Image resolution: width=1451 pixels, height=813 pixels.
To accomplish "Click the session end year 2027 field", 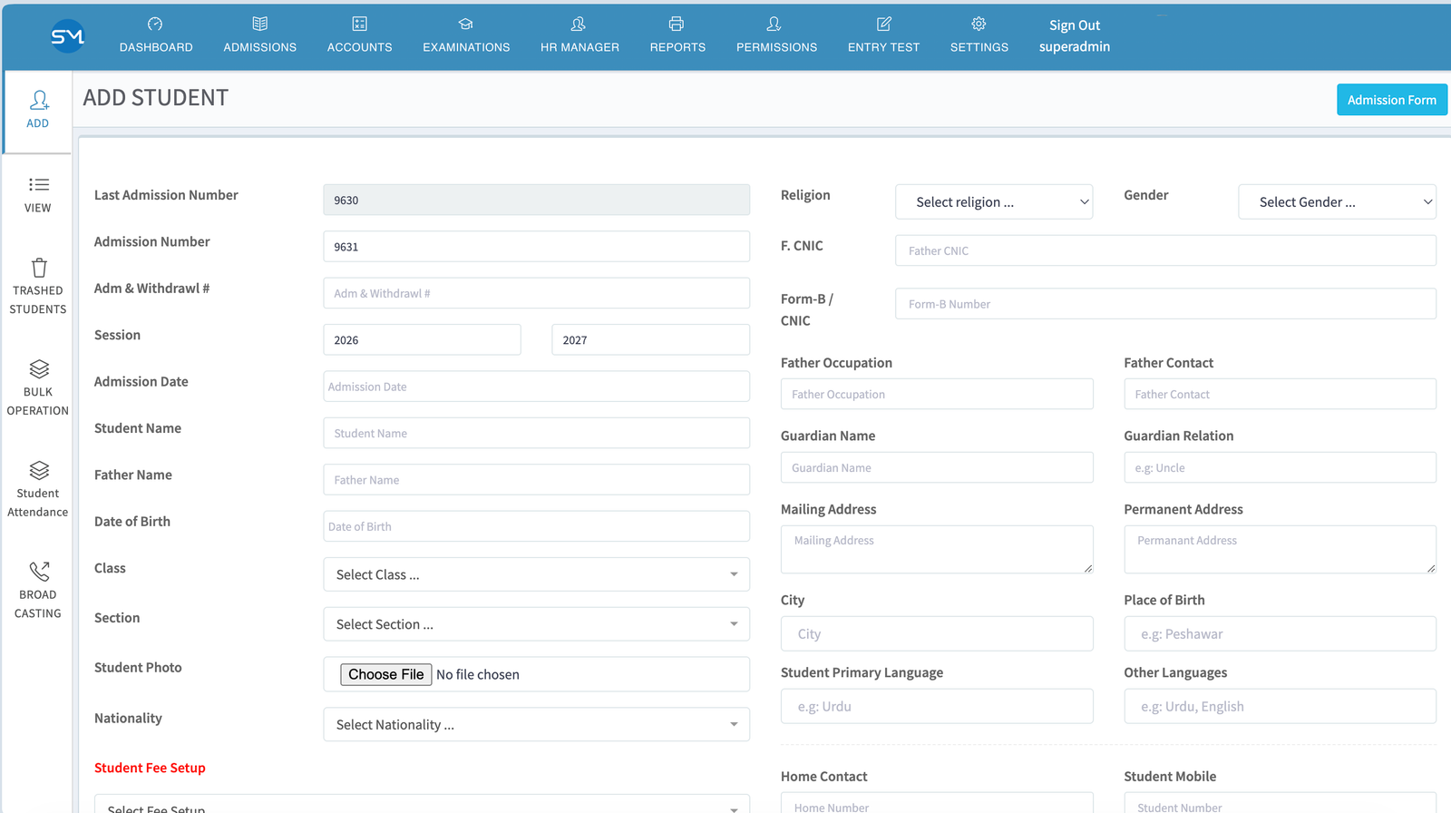I will click(651, 340).
